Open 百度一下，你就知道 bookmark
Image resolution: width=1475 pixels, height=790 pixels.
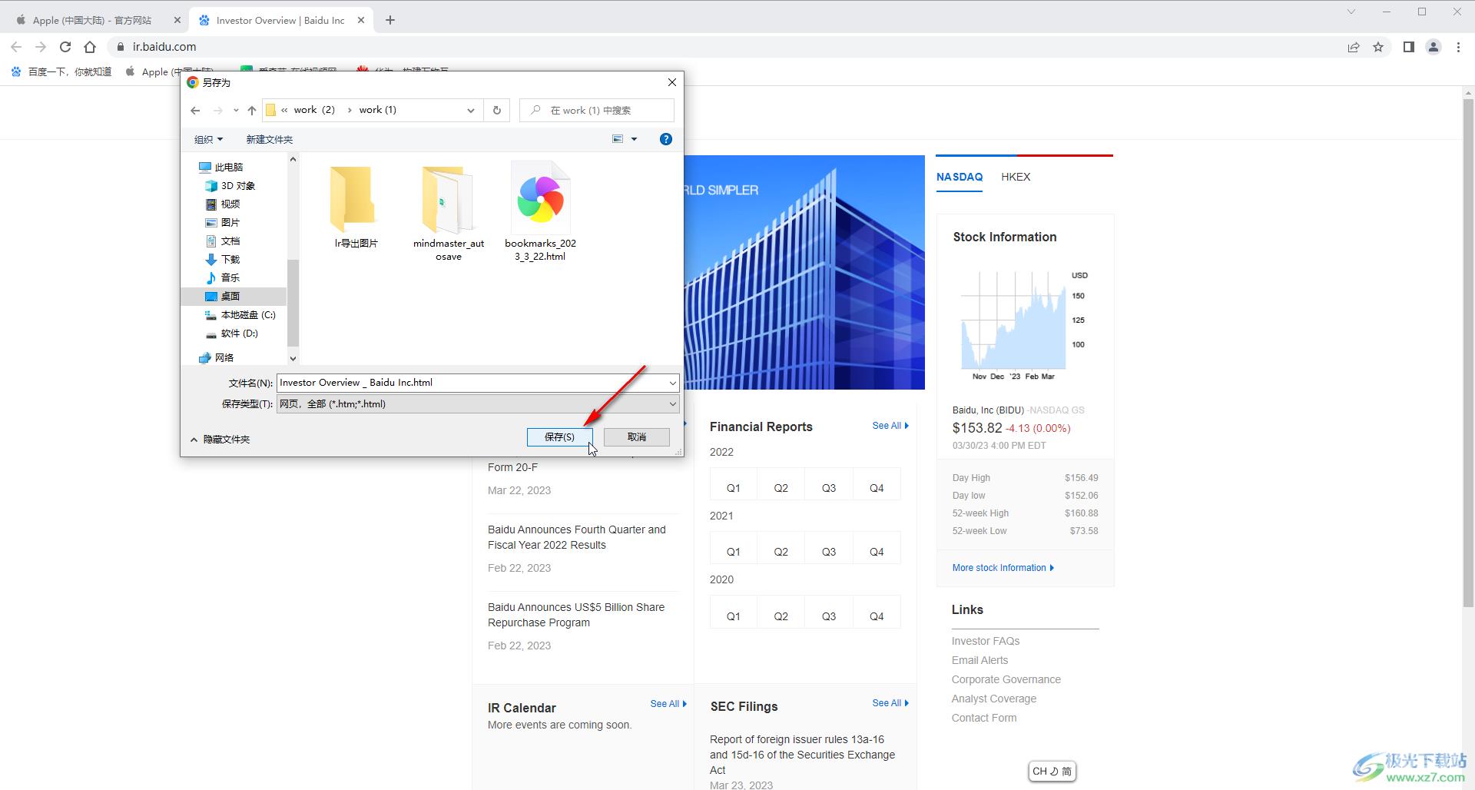pyautogui.click(x=61, y=71)
